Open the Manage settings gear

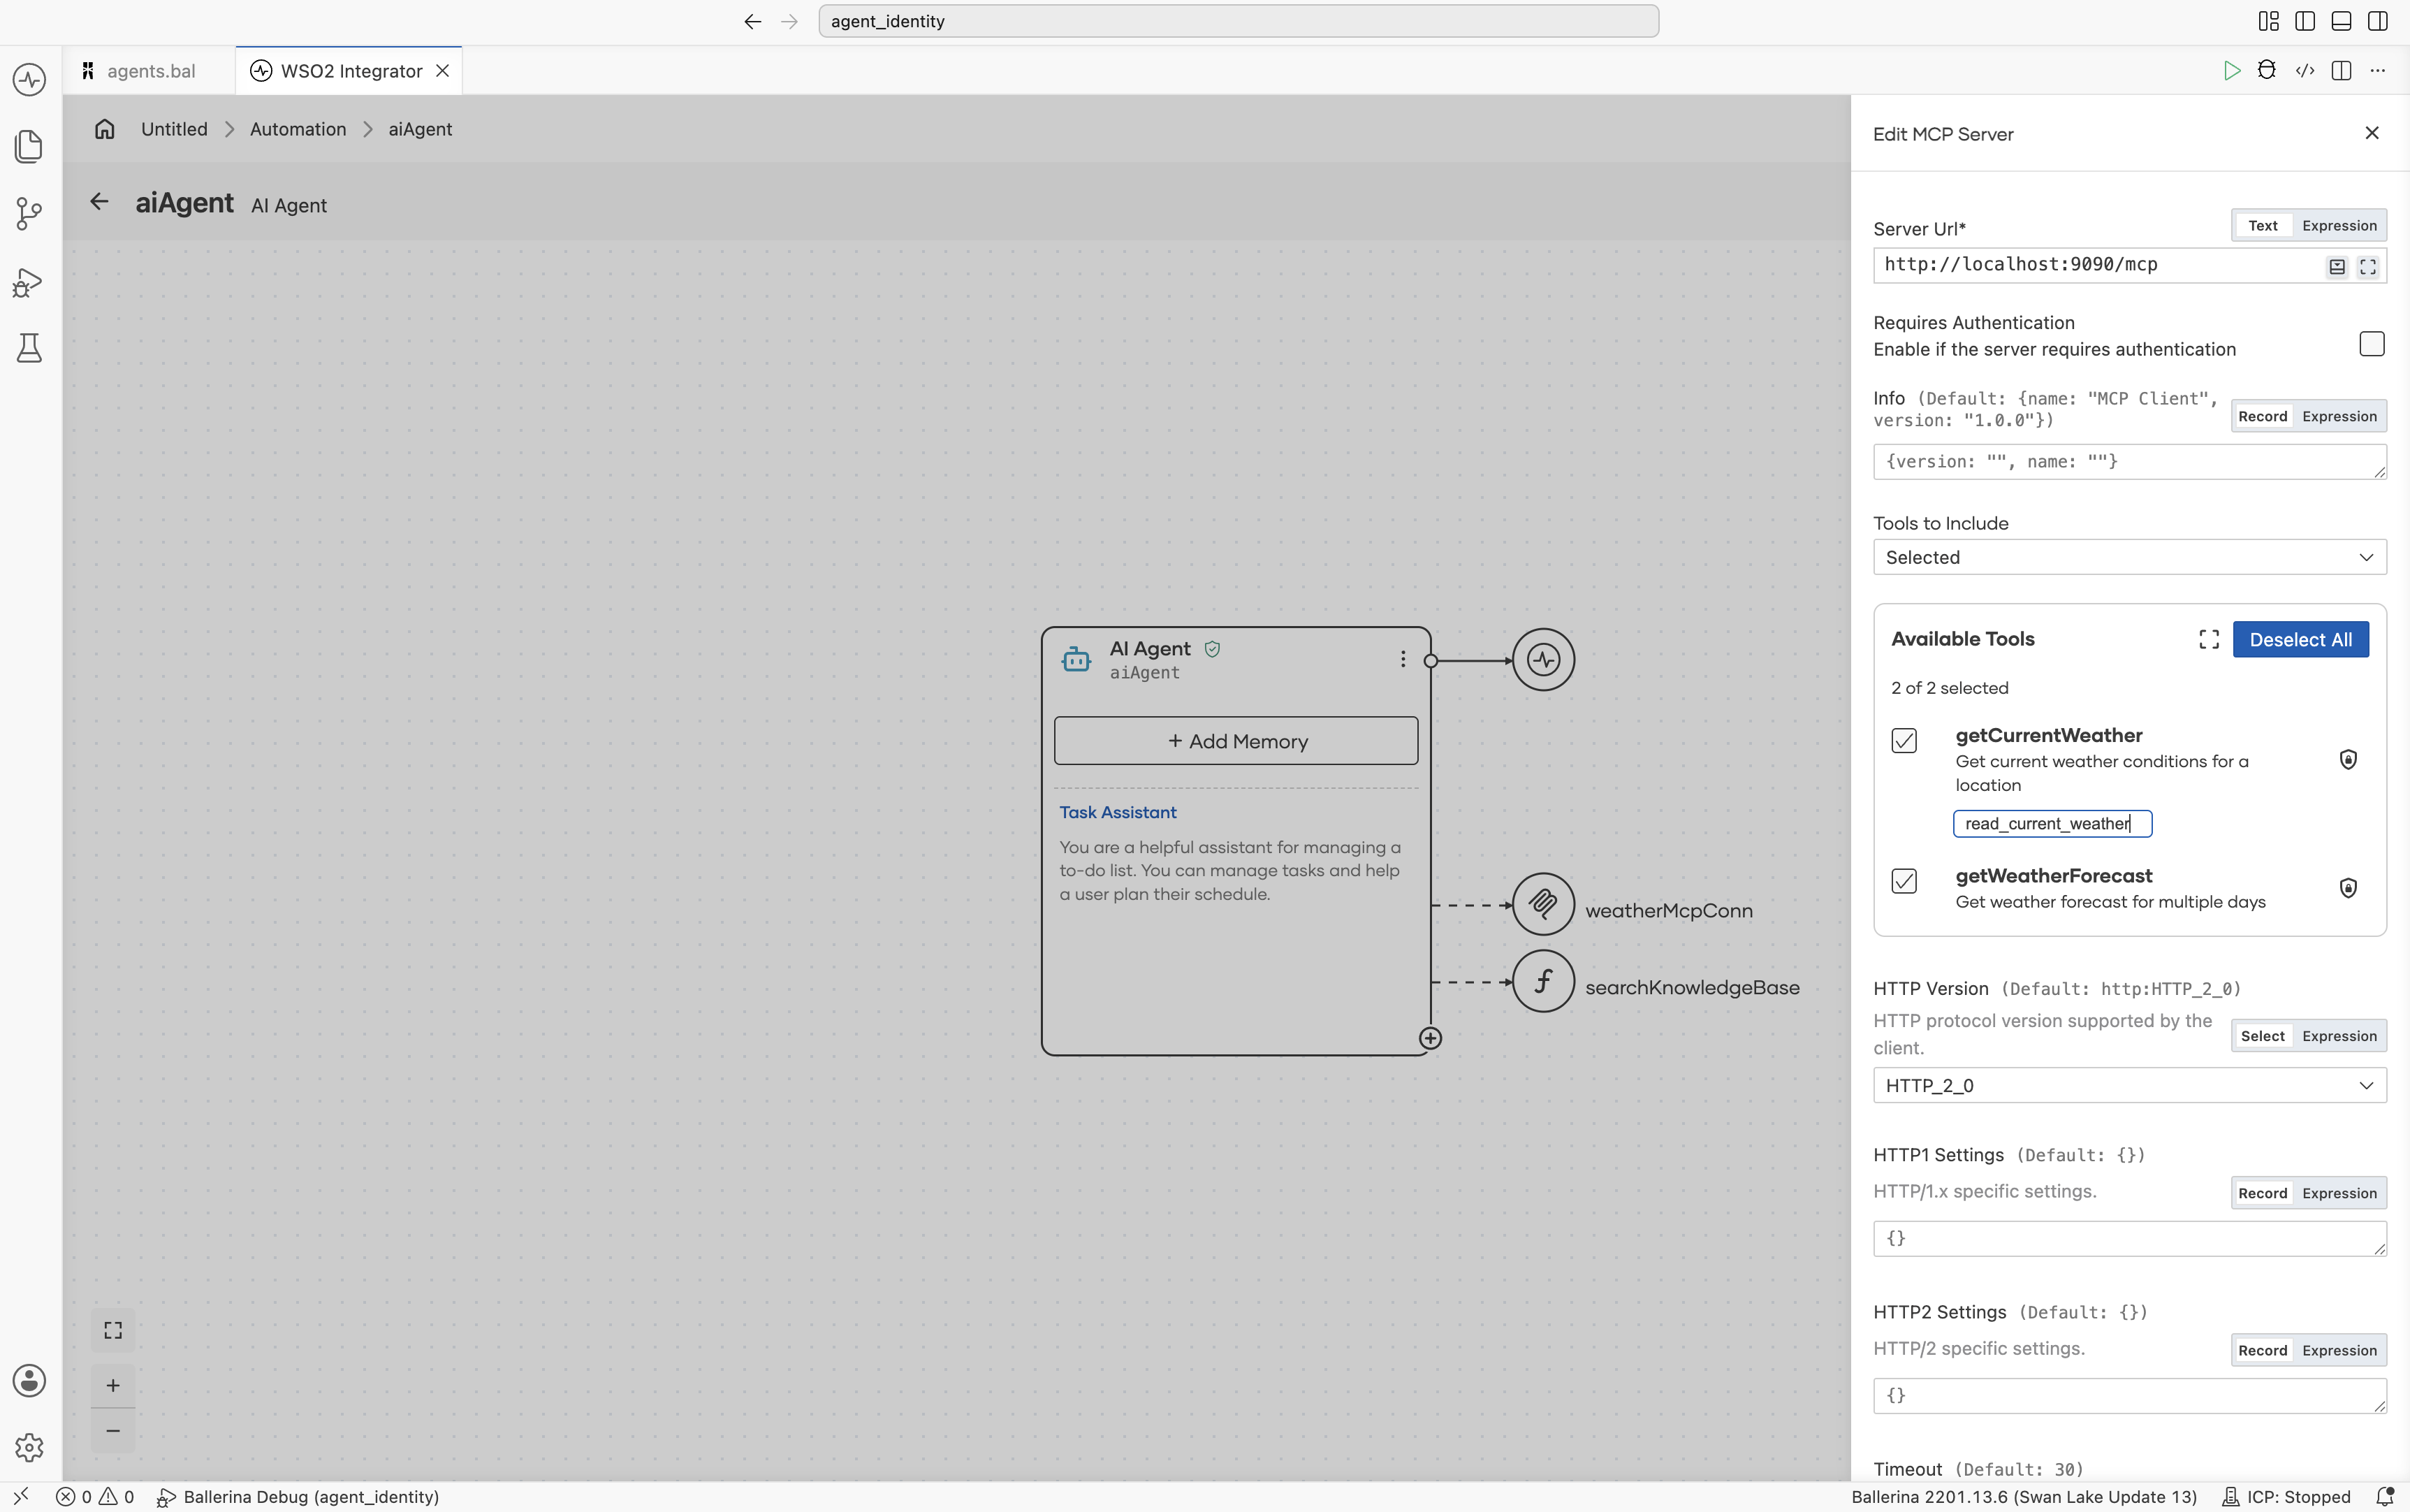point(29,1447)
